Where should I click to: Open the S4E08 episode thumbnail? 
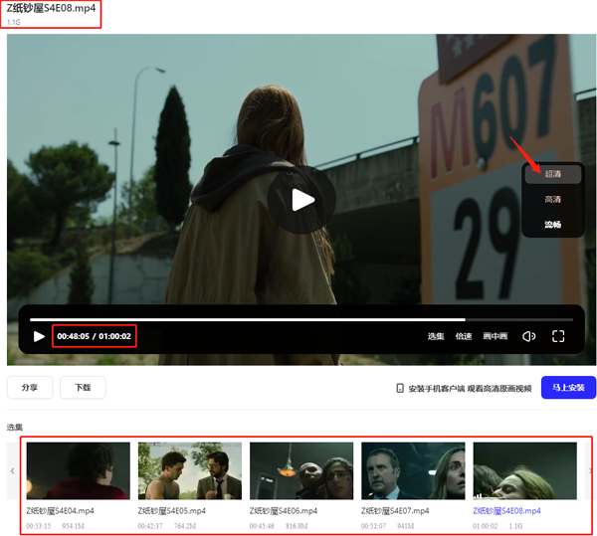pos(524,471)
